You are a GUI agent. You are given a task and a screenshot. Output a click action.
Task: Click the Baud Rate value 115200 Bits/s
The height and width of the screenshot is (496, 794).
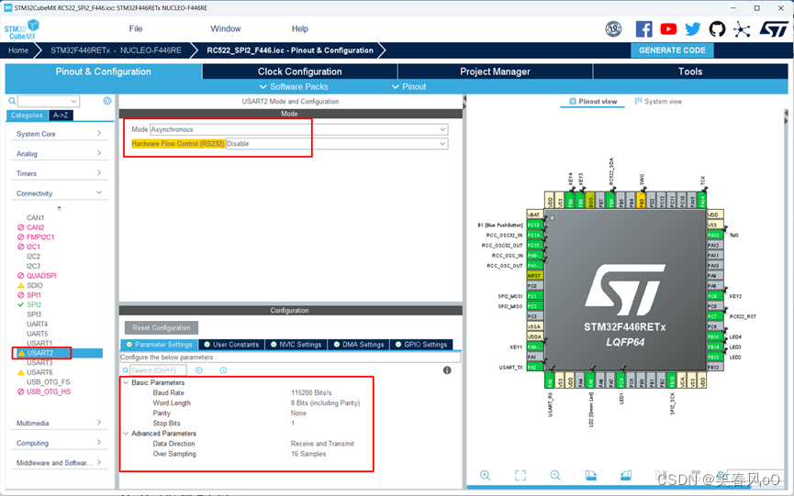pos(311,392)
